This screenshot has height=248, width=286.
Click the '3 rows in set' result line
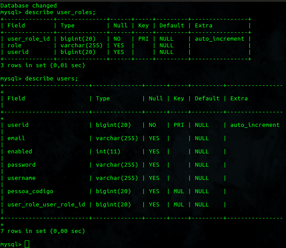tap(43, 65)
